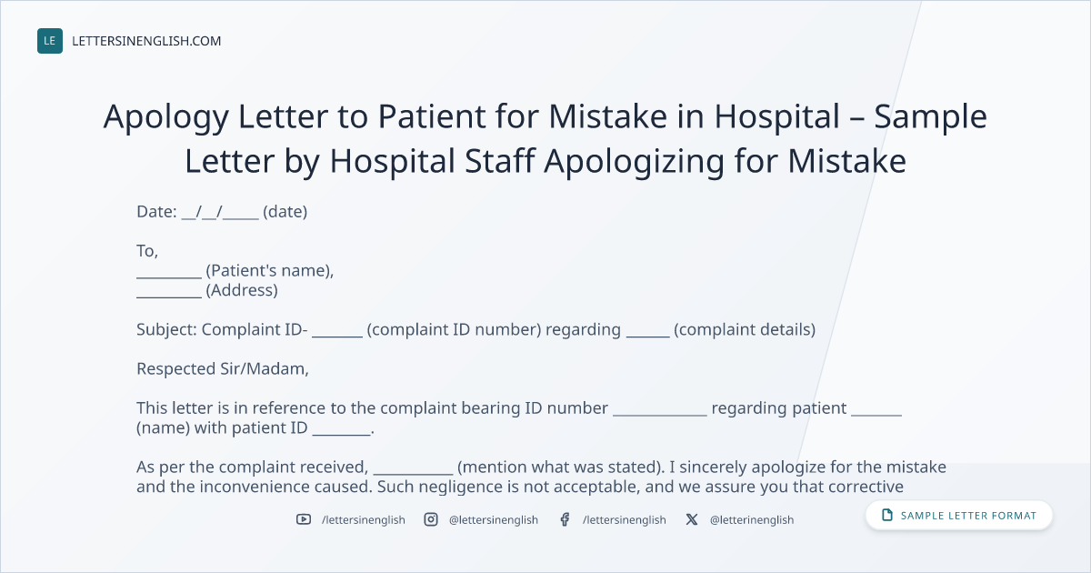Click the complaint ID number blank in Subject
Image resolution: width=1091 pixels, height=573 pixels.
click(x=337, y=331)
